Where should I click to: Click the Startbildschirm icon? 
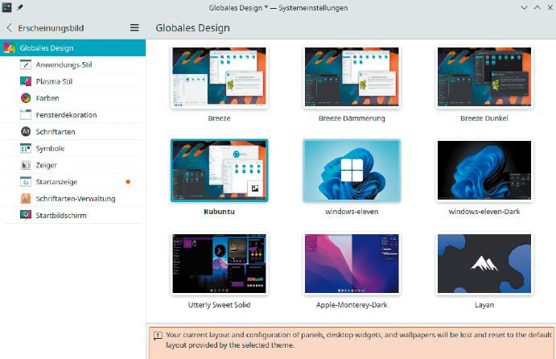tap(26, 215)
